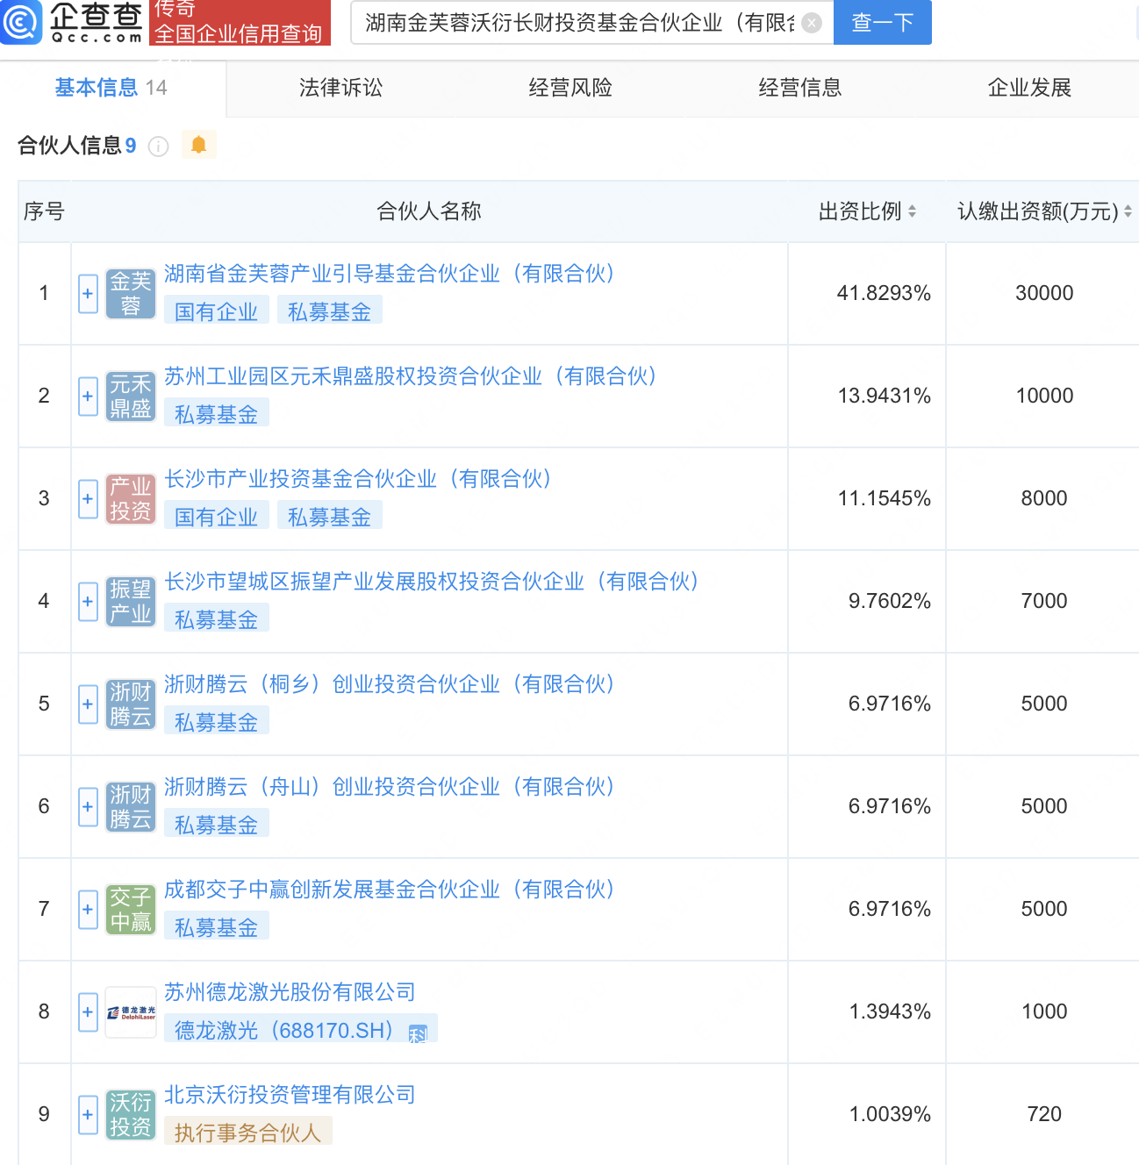Click the green 交子中赢 logo icon
Image resolution: width=1139 pixels, height=1165 pixels.
[x=131, y=910]
